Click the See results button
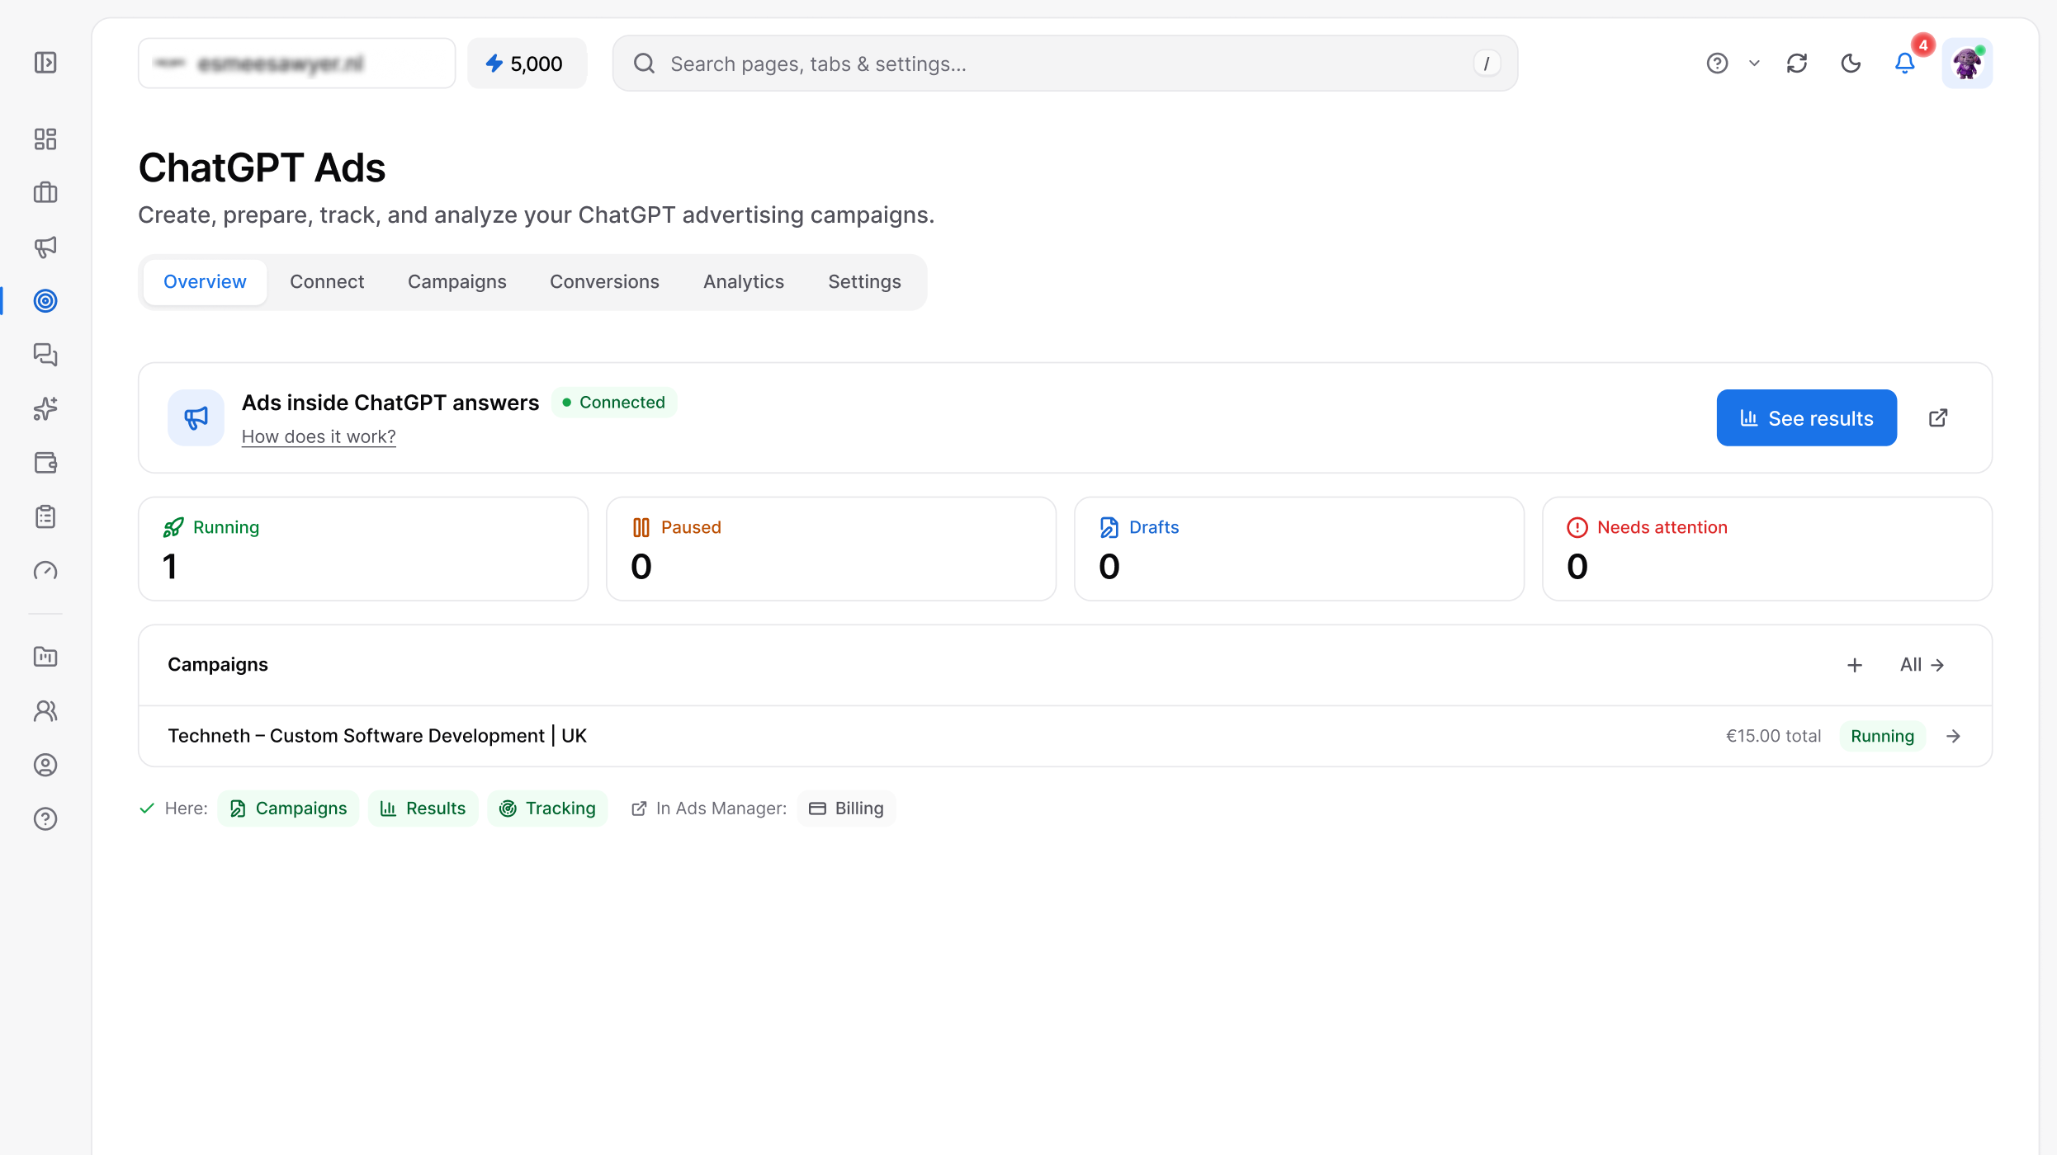This screenshot has width=2057, height=1155. pyautogui.click(x=1807, y=418)
